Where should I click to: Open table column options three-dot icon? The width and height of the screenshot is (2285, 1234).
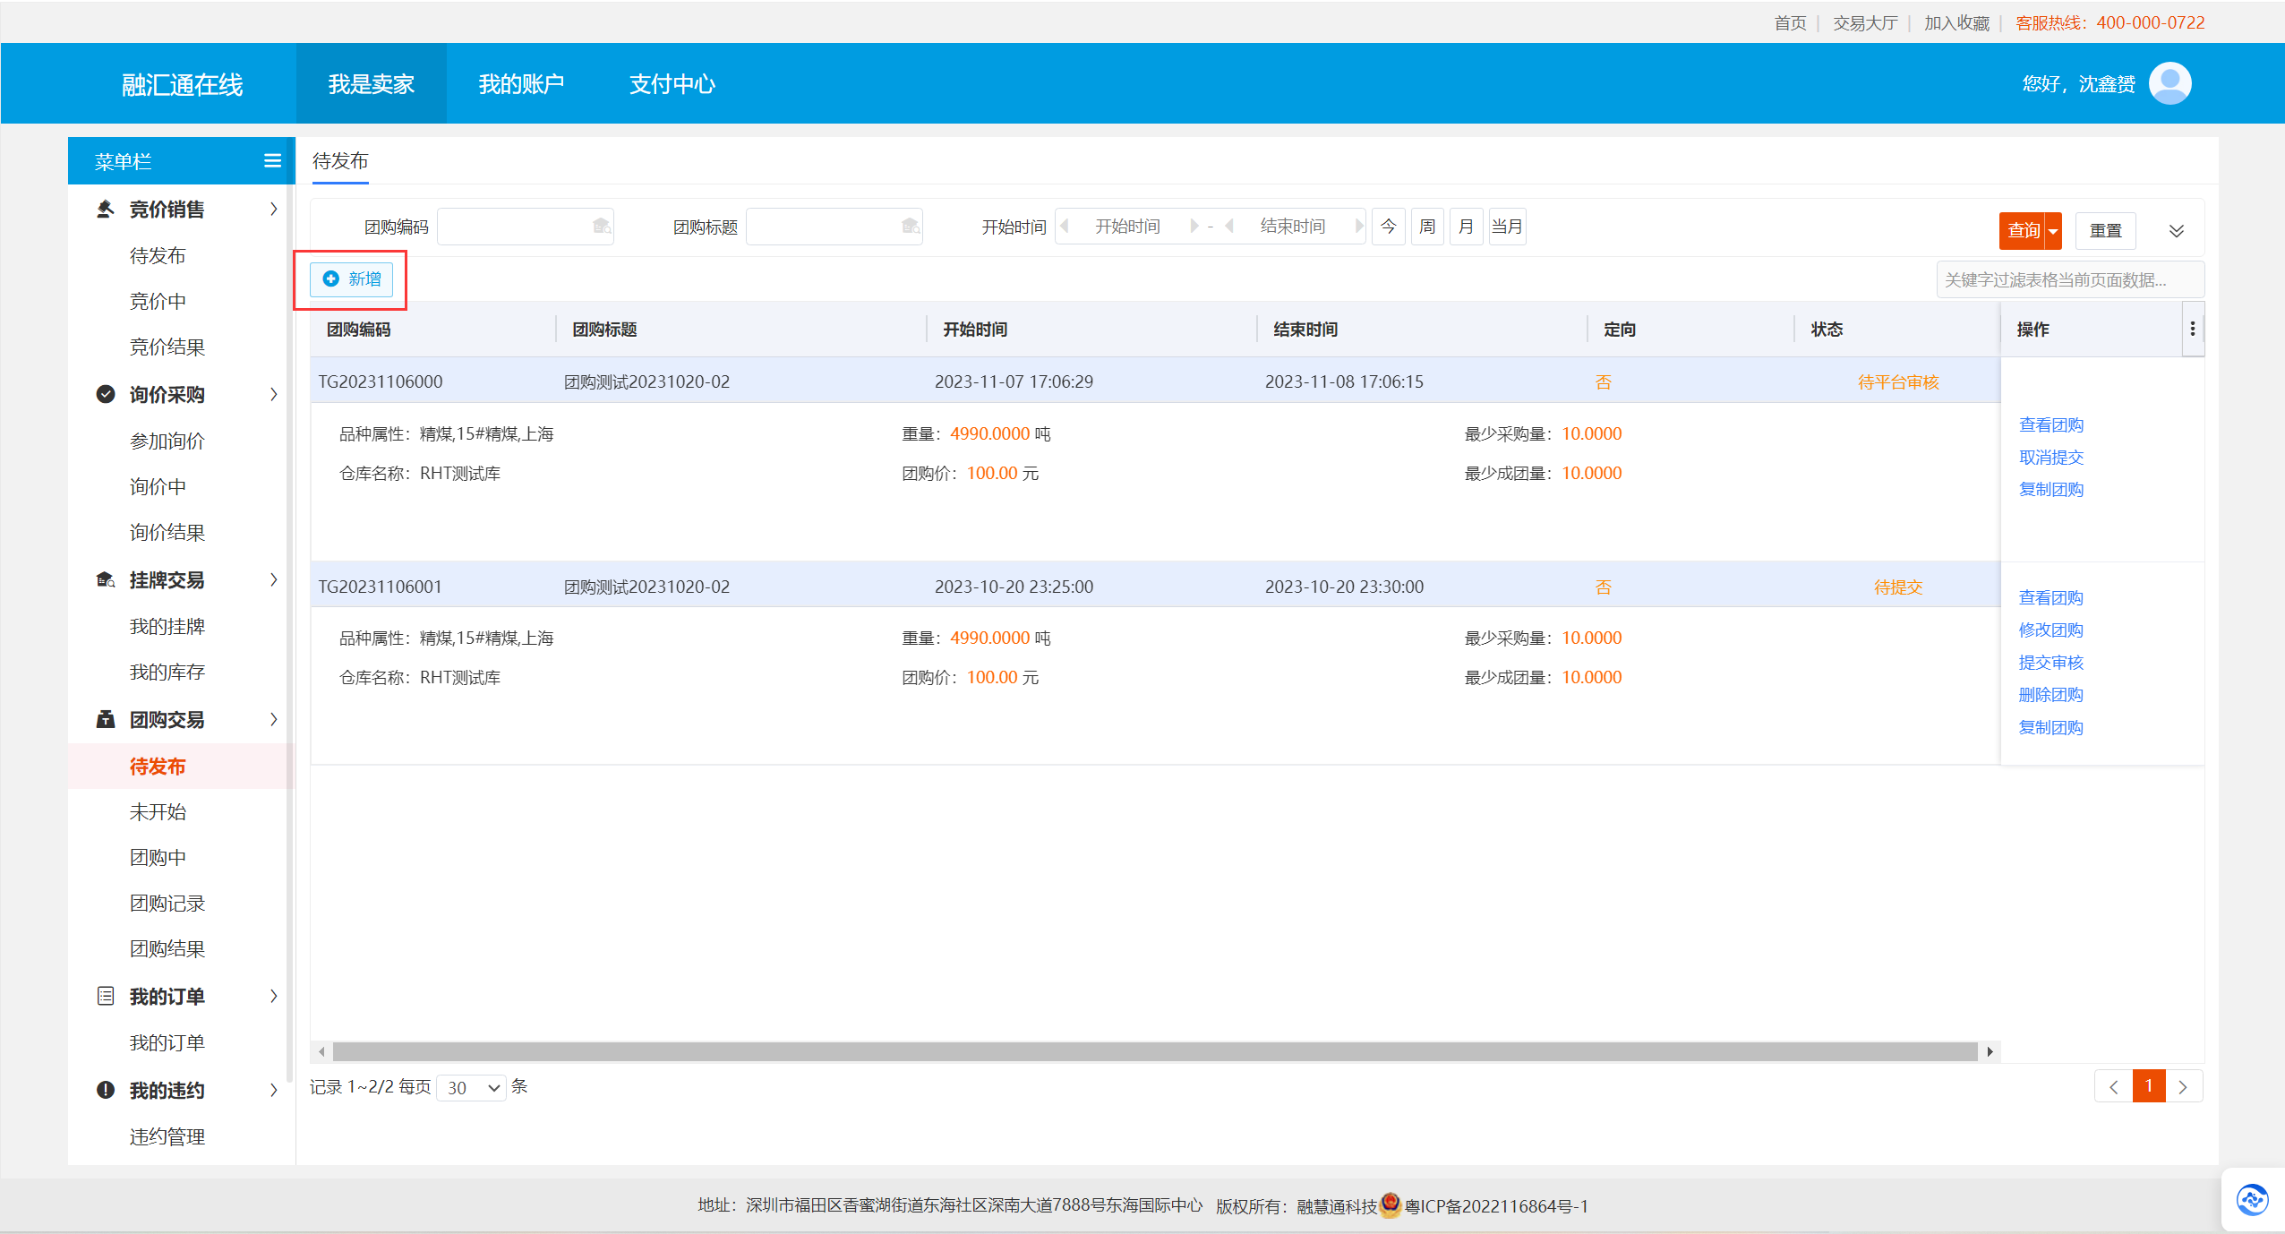(x=2193, y=329)
